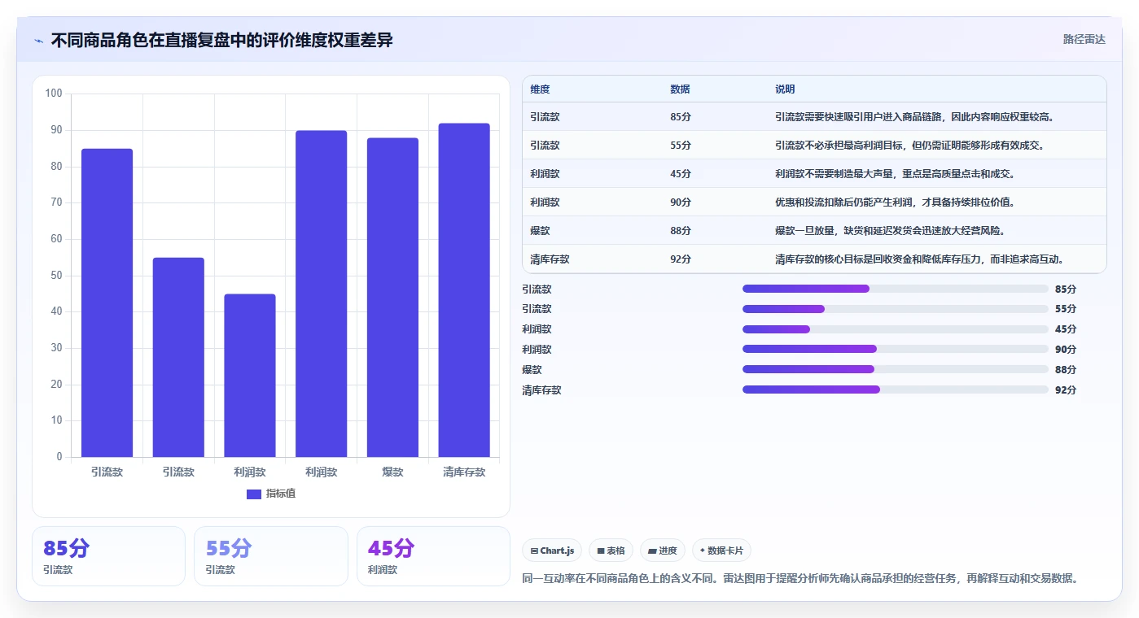Click the footer note starting 同一互动率
Viewport: 1139px width, 618px height.
(x=800, y=579)
